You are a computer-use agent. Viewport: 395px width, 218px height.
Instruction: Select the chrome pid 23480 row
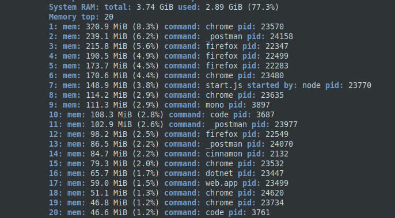tap(166, 76)
